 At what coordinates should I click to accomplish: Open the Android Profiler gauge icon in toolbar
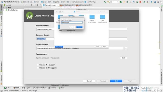(134, 2)
